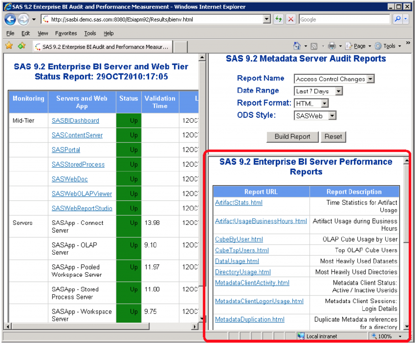Open the Tools menu in menu bar
This screenshot has height=347, width=416.
[90, 33]
